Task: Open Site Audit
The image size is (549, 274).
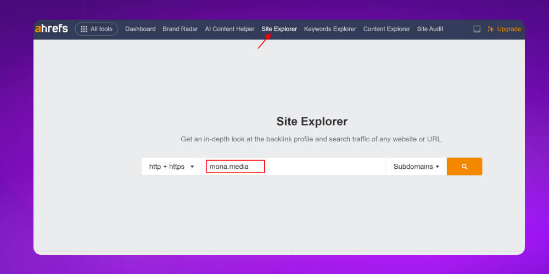Action: (x=430, y=29)
